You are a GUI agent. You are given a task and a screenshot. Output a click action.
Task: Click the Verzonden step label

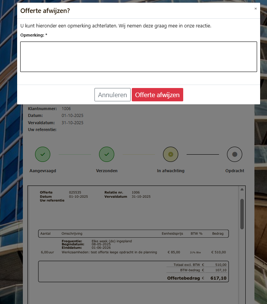coord(107,171)
